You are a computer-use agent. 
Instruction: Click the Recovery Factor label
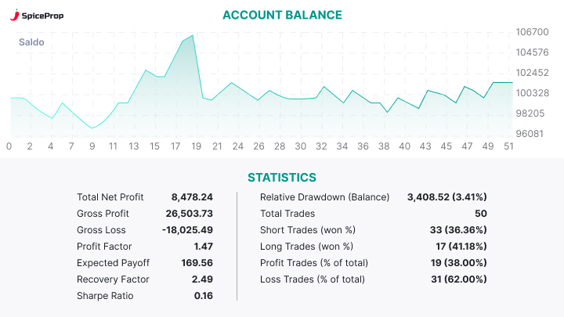(113, 279)
